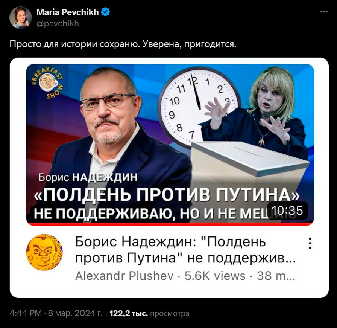This screenshot has height=328, width=337.
Task: Open the video thumbnail image
Action: (170, 145)
